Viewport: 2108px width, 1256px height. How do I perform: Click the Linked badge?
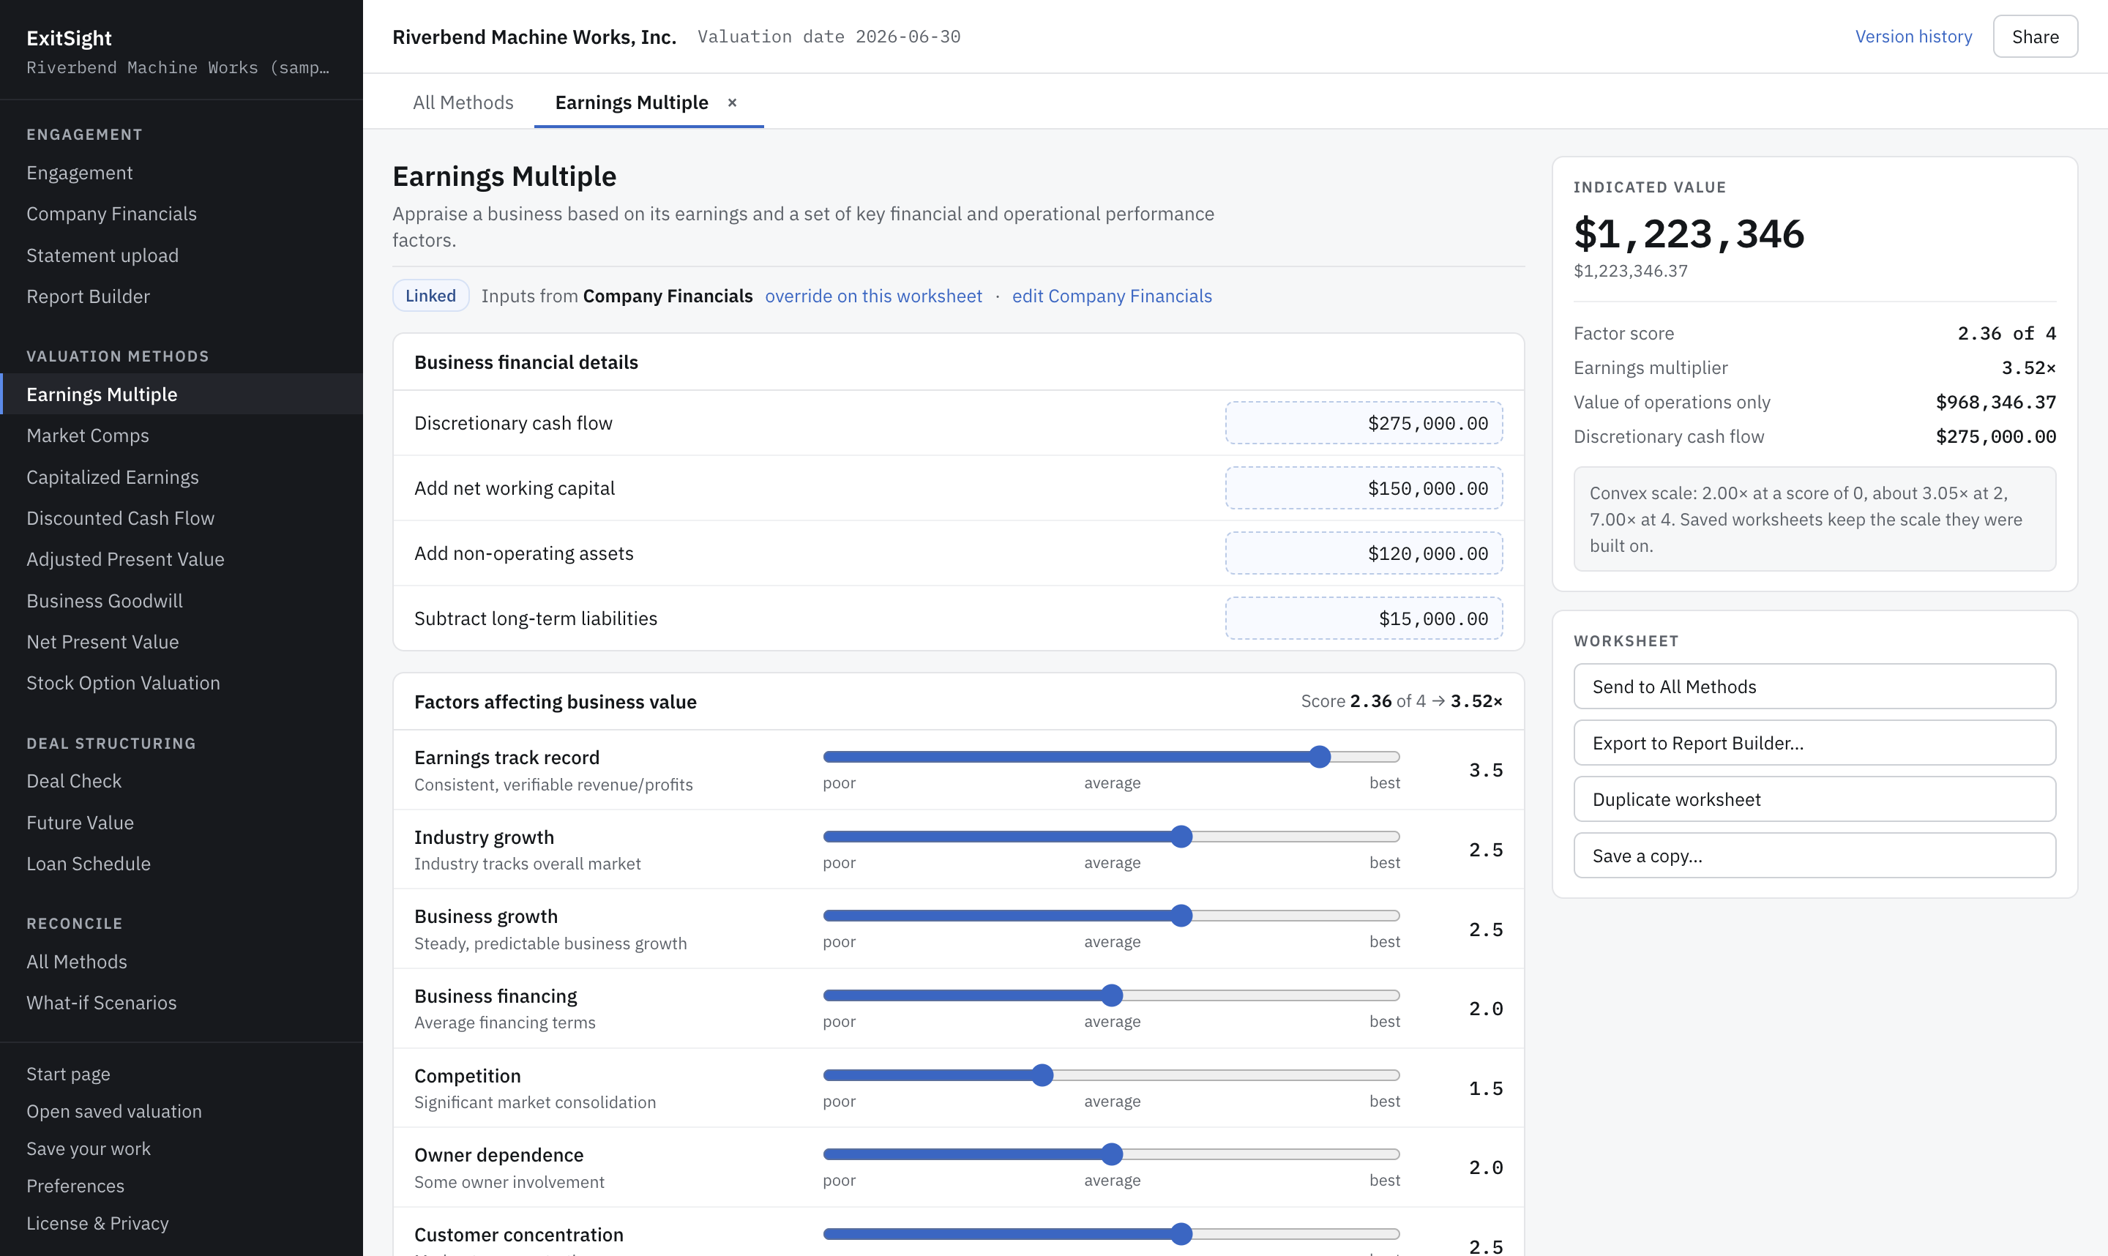(x=430, y=296)
